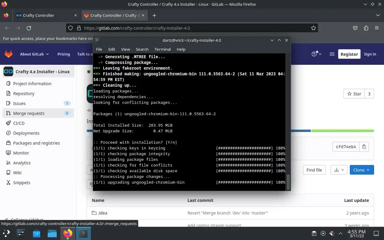Open the Search menu in terminal
The image size is (384, 240).
coord(142,49)
